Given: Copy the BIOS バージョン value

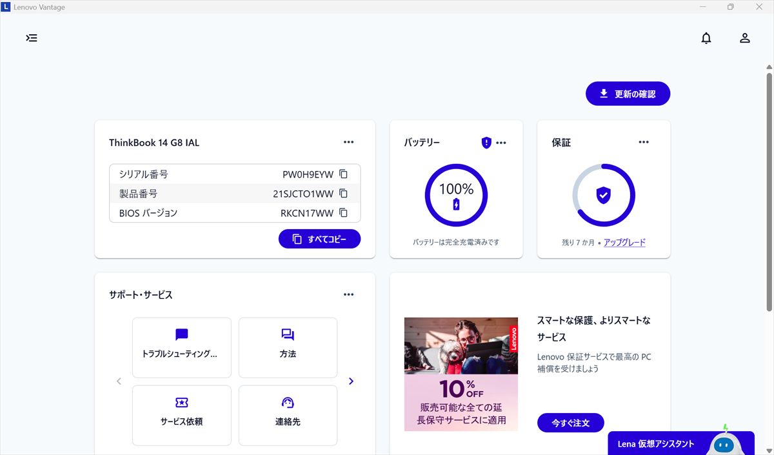Looking at the screenshot, I should click(x=344, y=212).
